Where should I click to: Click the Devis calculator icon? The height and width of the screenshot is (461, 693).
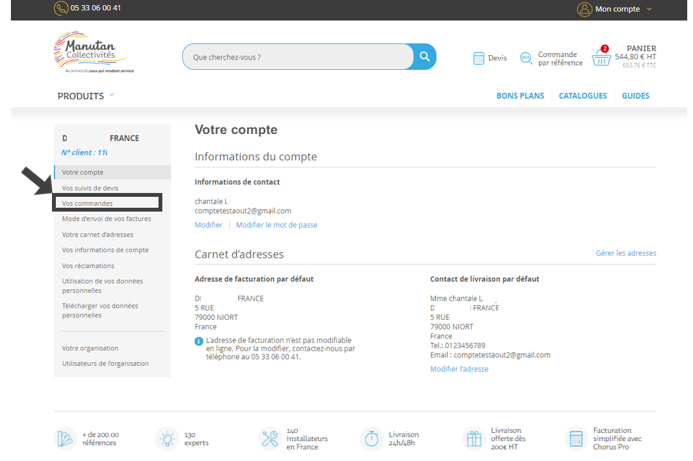[479, 58]
